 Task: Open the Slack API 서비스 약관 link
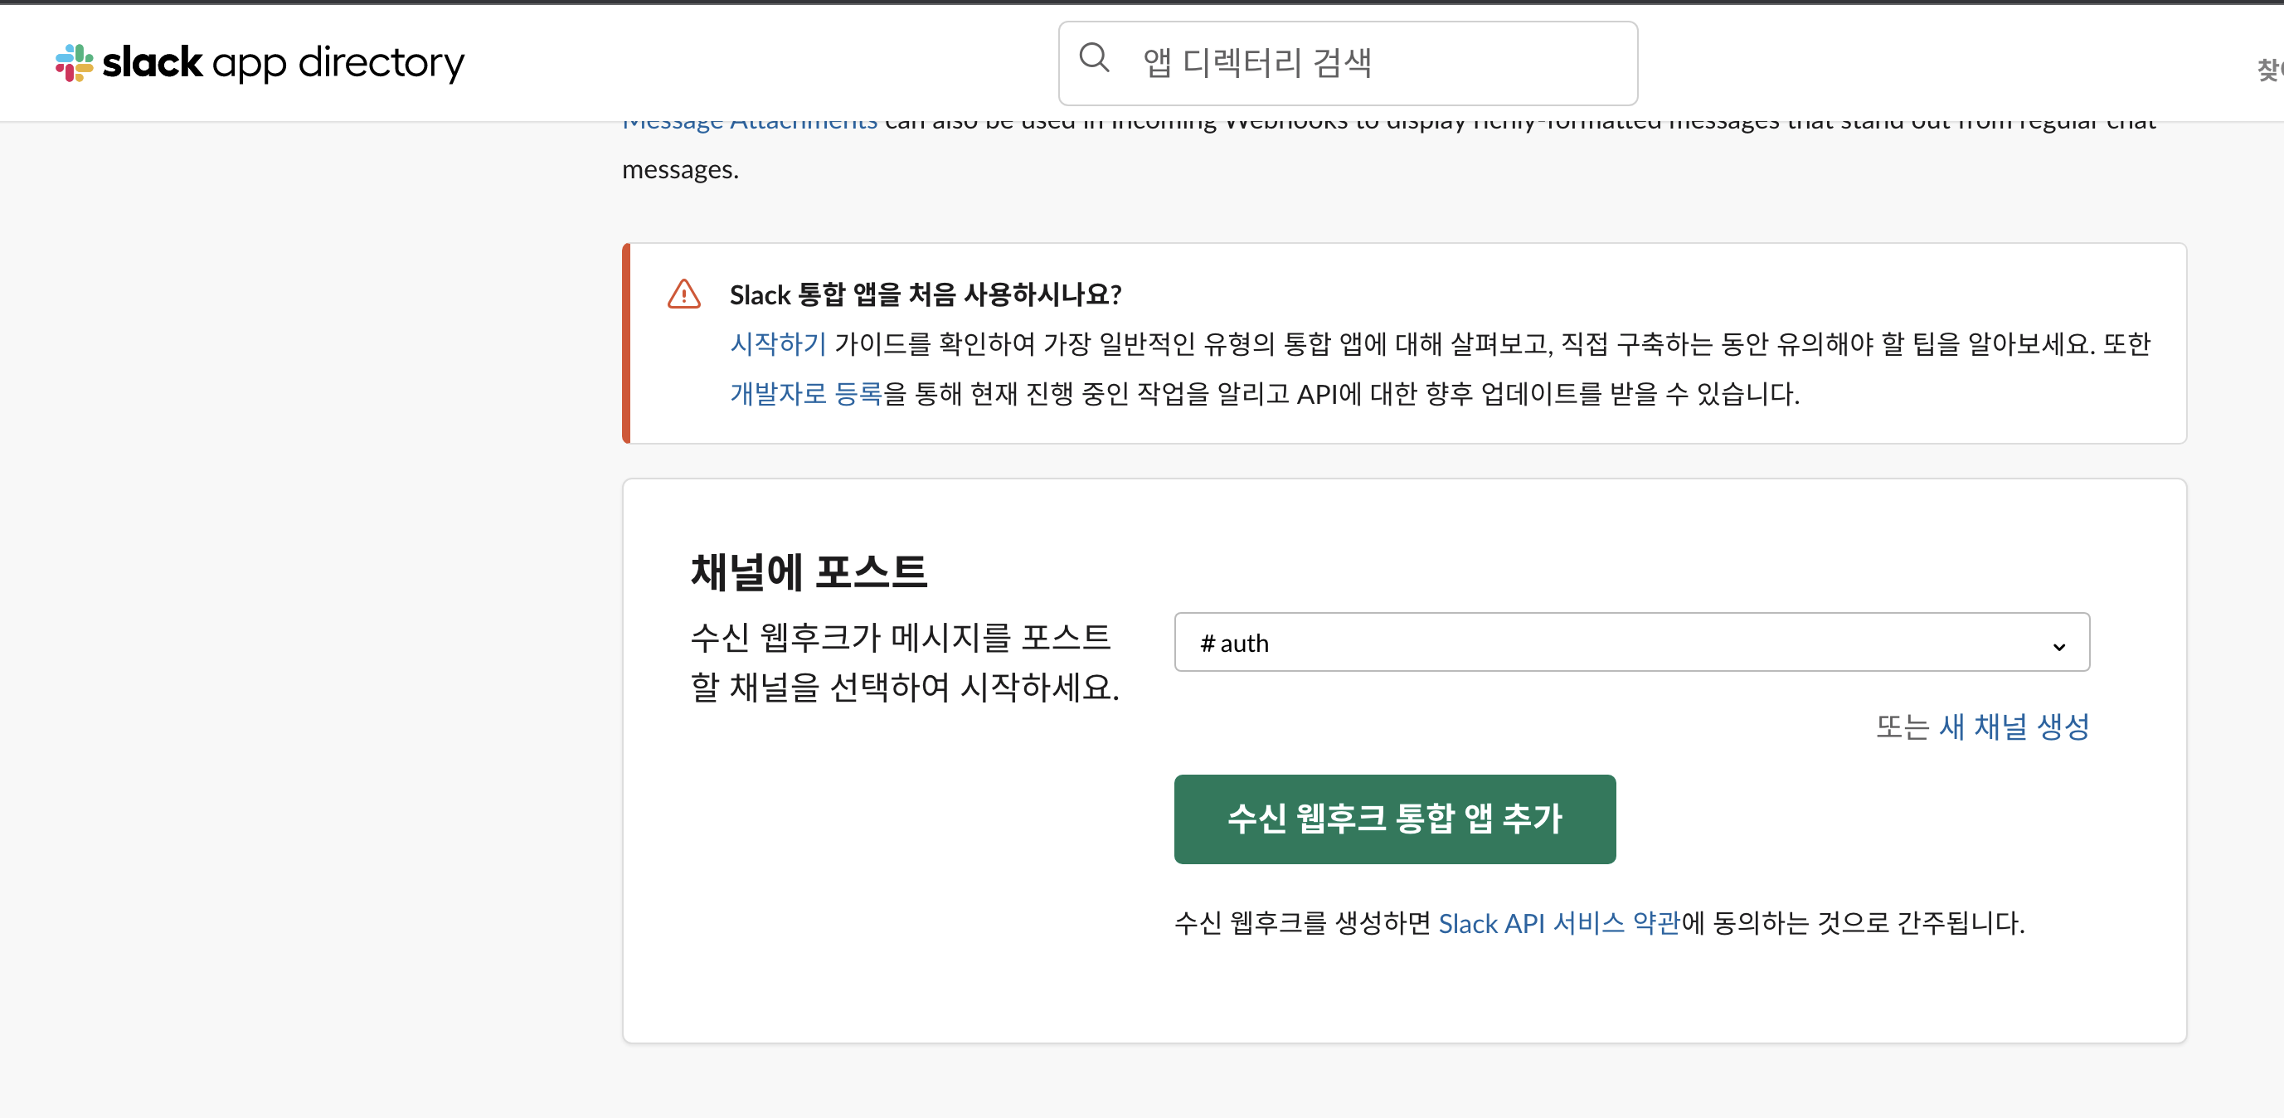pyautogui.click(x=1558, y=923)
